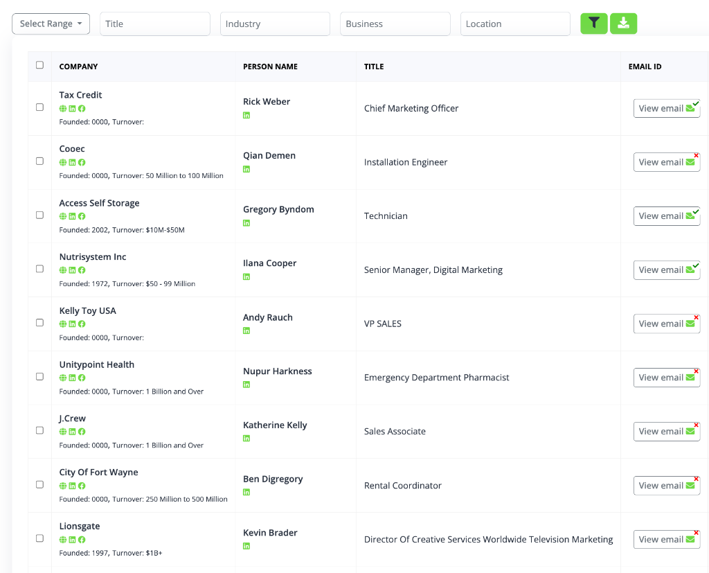
Task: Open Cooec website globe icon
Action: pos(63,163)
